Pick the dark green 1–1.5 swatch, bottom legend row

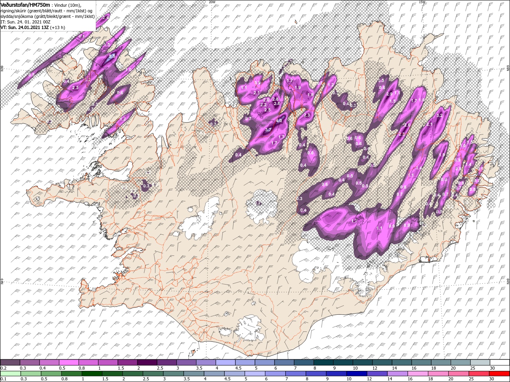92,374
